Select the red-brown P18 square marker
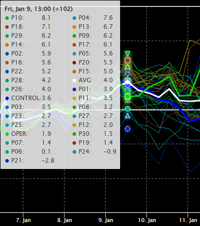 [128, 60]
